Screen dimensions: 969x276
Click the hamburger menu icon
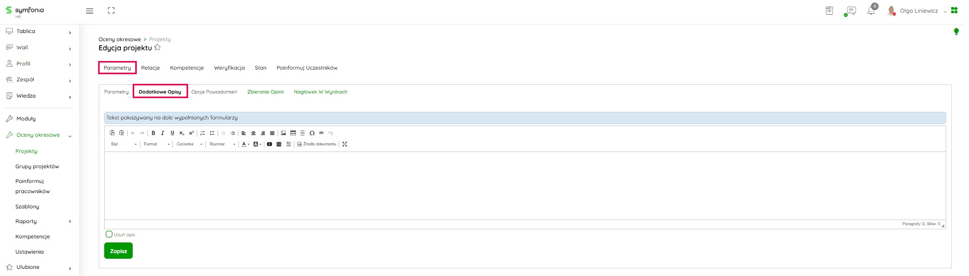(x=89, y=11)
